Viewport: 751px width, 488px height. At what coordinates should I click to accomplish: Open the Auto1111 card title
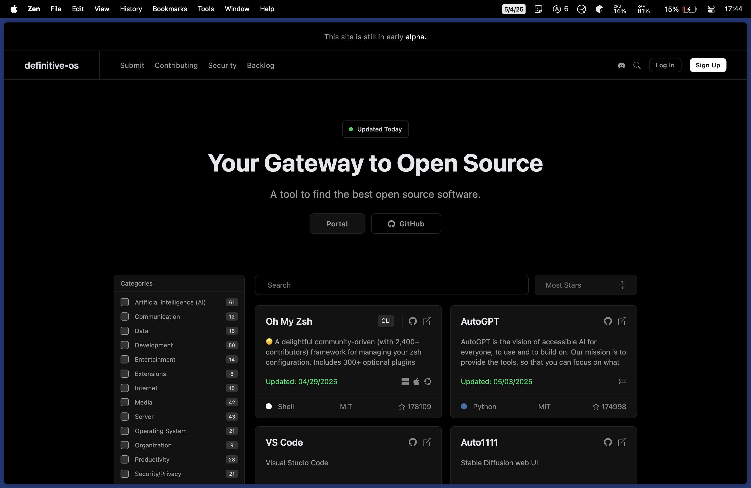click(x=479, y=442)
